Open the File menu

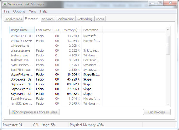(x=7, y=11)
